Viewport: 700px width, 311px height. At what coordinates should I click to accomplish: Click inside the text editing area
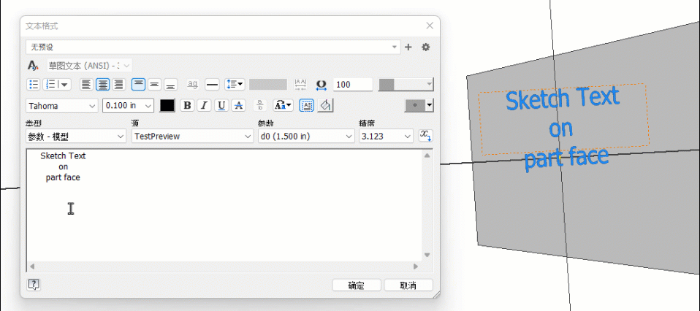224,205
